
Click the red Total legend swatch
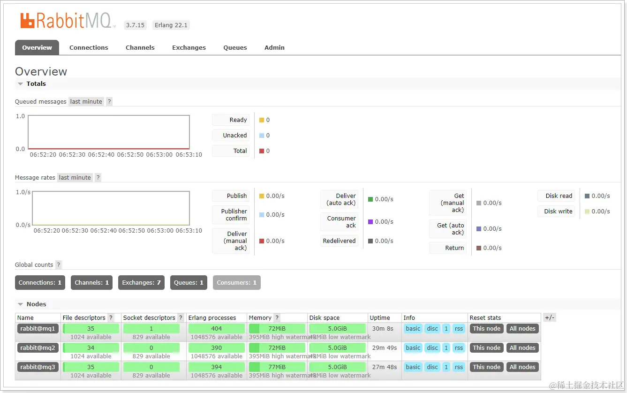pyautogui.click(x=262, y=151)
